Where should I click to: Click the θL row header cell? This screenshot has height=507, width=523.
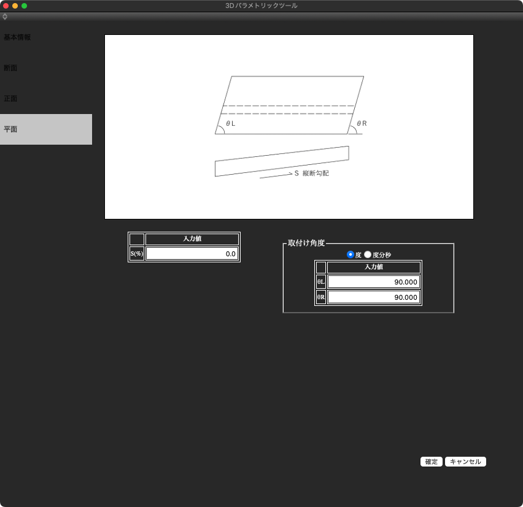[x=321, y=282]
